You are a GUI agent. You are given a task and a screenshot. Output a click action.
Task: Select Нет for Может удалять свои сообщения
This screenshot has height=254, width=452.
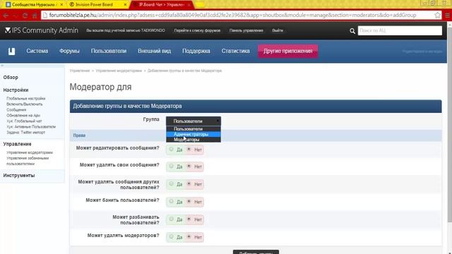pos(189,167)
